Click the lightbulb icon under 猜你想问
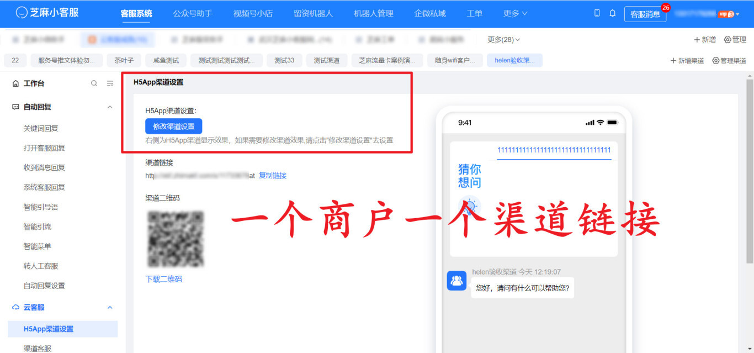This screenshot has width=754, height=353. (x=470, y=207)
